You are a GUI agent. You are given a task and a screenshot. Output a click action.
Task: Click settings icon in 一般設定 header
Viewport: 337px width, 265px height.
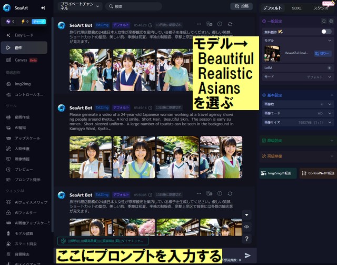point(331,21)
